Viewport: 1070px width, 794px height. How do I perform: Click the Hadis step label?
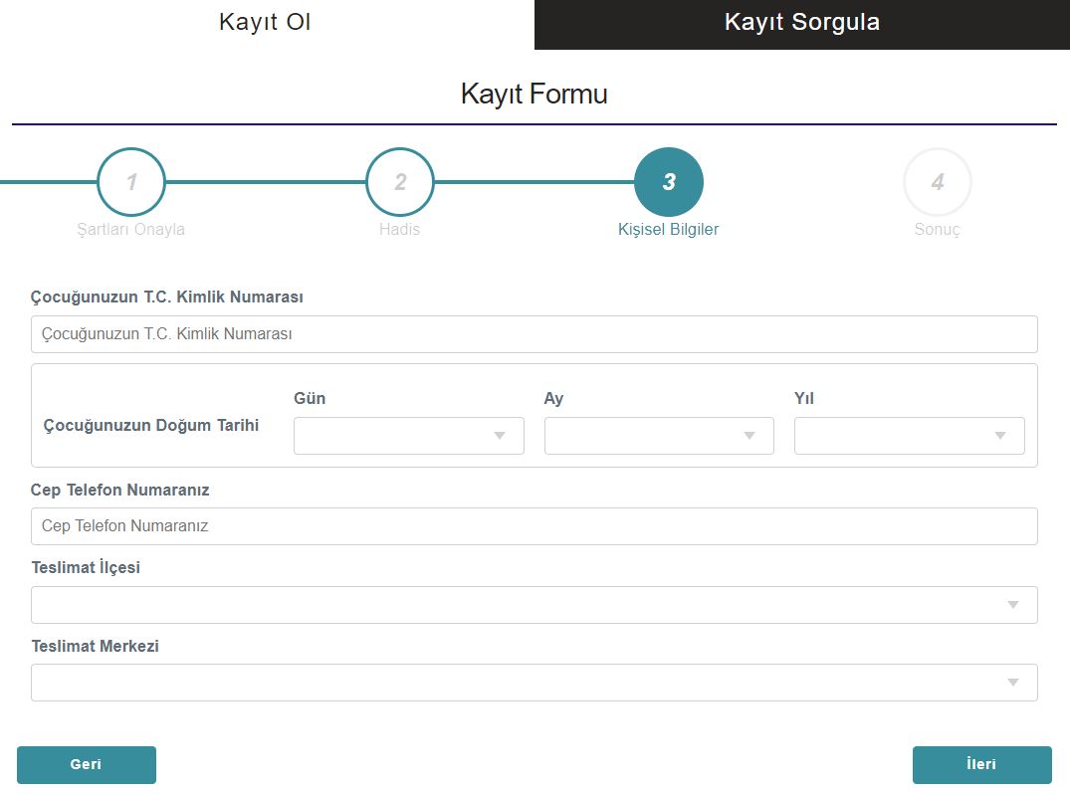(400, 230)
